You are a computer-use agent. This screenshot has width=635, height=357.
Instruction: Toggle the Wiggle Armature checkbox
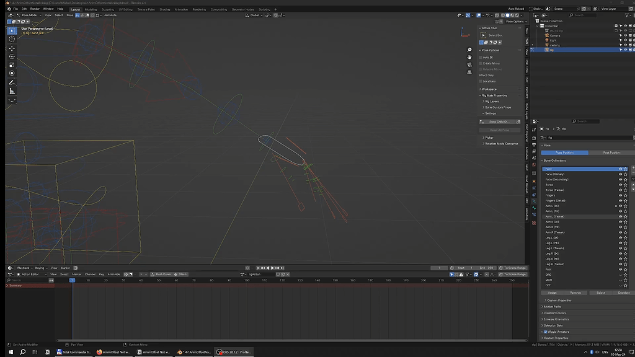click(546, 332)
